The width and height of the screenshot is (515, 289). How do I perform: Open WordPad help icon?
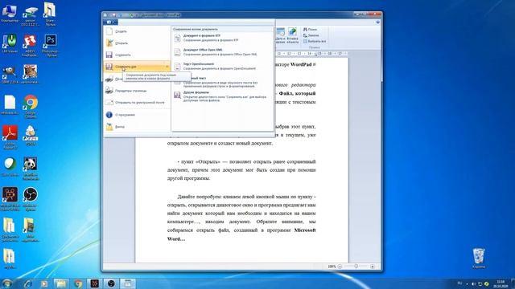click(x=377, y=22)
